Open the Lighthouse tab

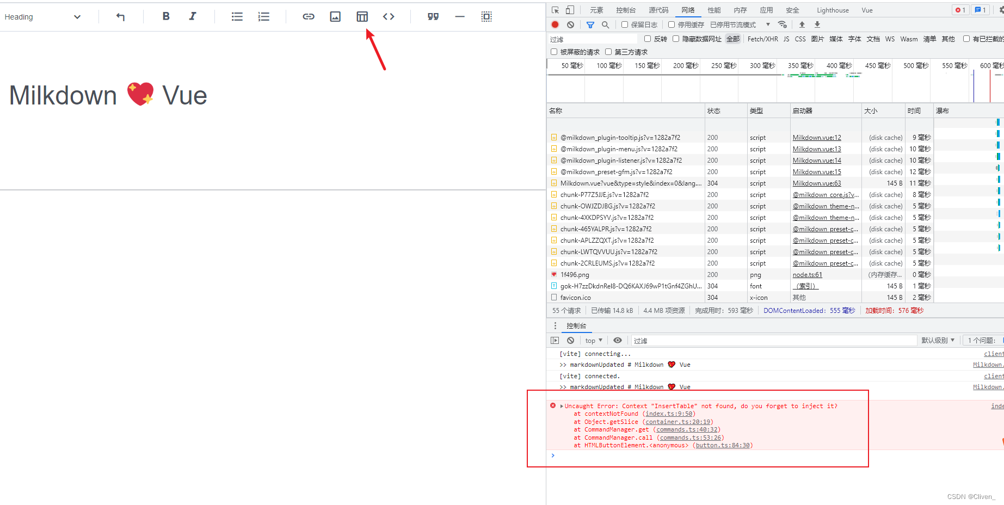pos(833,10)
